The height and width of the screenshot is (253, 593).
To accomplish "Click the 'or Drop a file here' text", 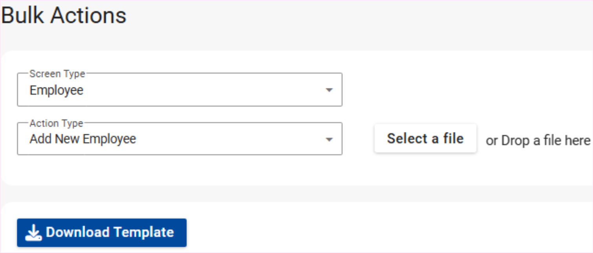I will click(x=538, y=141).
